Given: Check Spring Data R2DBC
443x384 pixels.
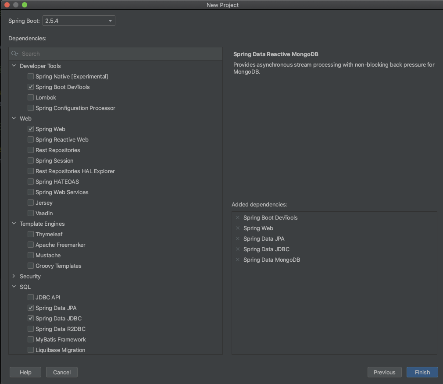Looking at the screenshot, I should 31,329.
